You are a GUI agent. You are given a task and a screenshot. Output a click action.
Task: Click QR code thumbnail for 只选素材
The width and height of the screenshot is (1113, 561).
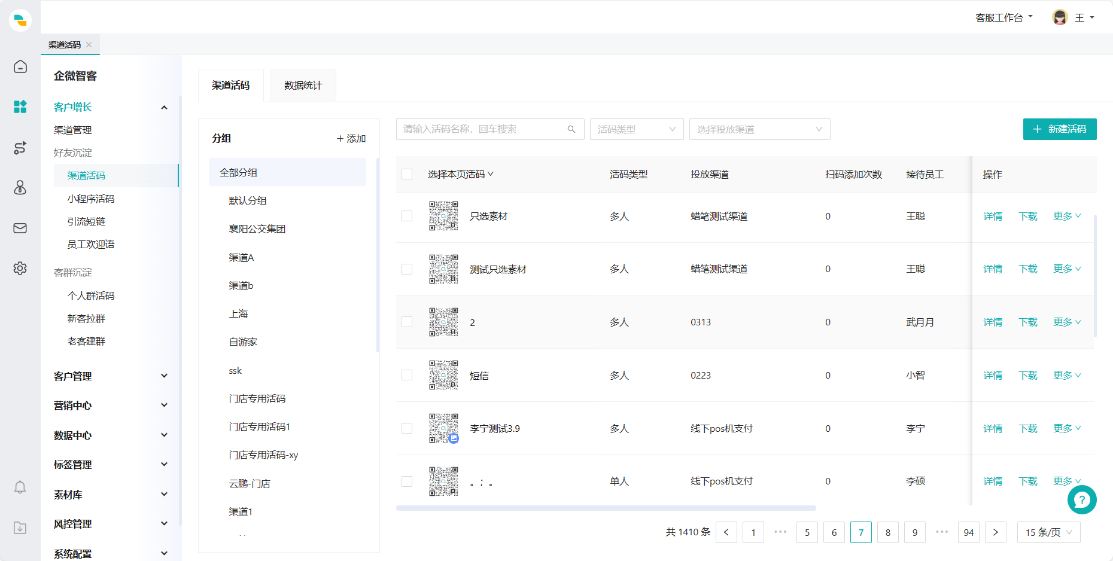[443, 216]
